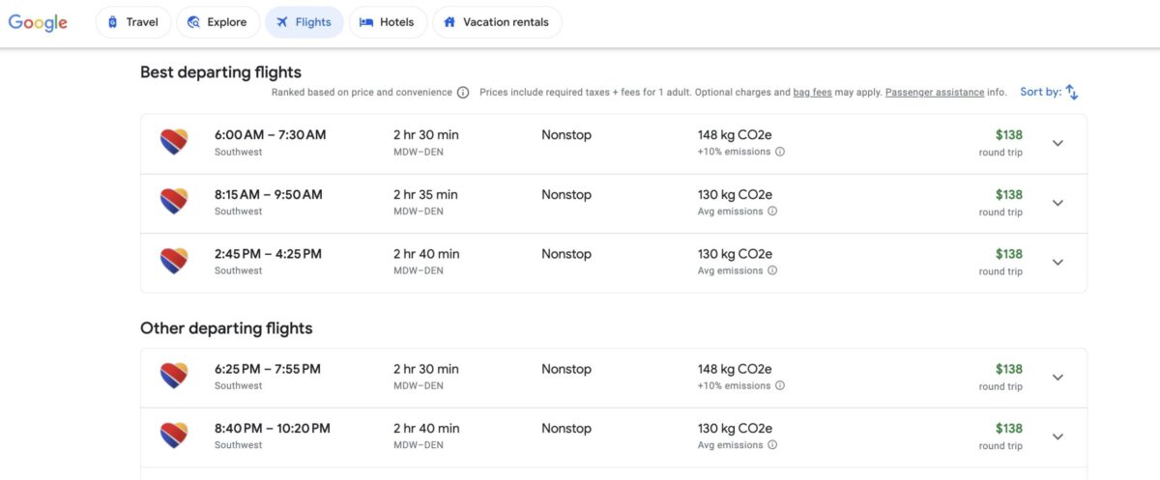Click 148 kg CO2e on the 6:25 PM flight

point(735,369)
